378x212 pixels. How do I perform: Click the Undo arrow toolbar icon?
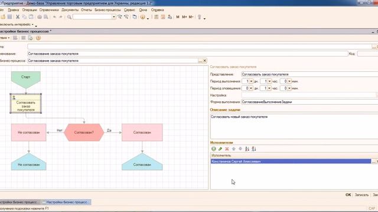point(54,17)
